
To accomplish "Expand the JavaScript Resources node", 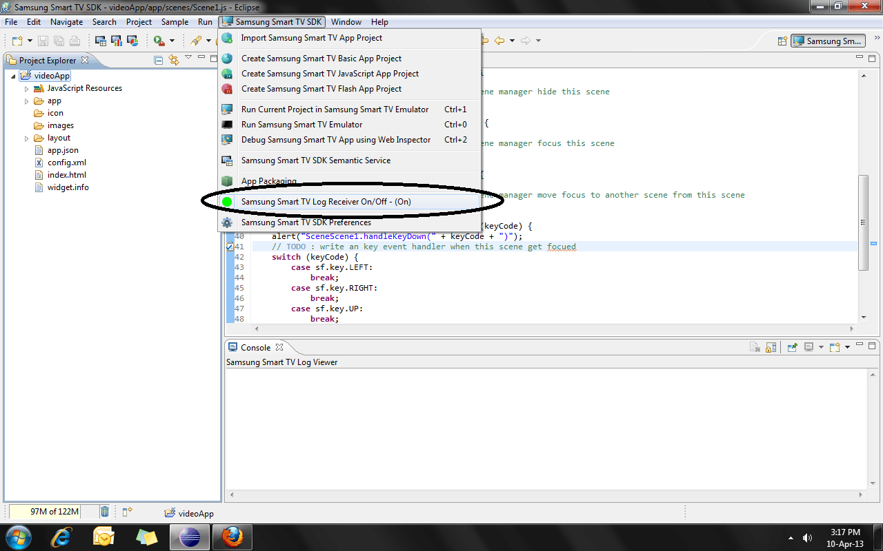I will click(x=27, y=88).
